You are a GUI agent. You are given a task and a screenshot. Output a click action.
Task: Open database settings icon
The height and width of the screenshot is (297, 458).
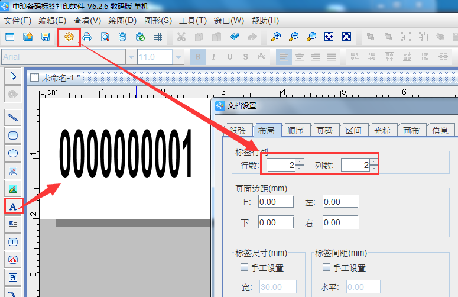122,37
